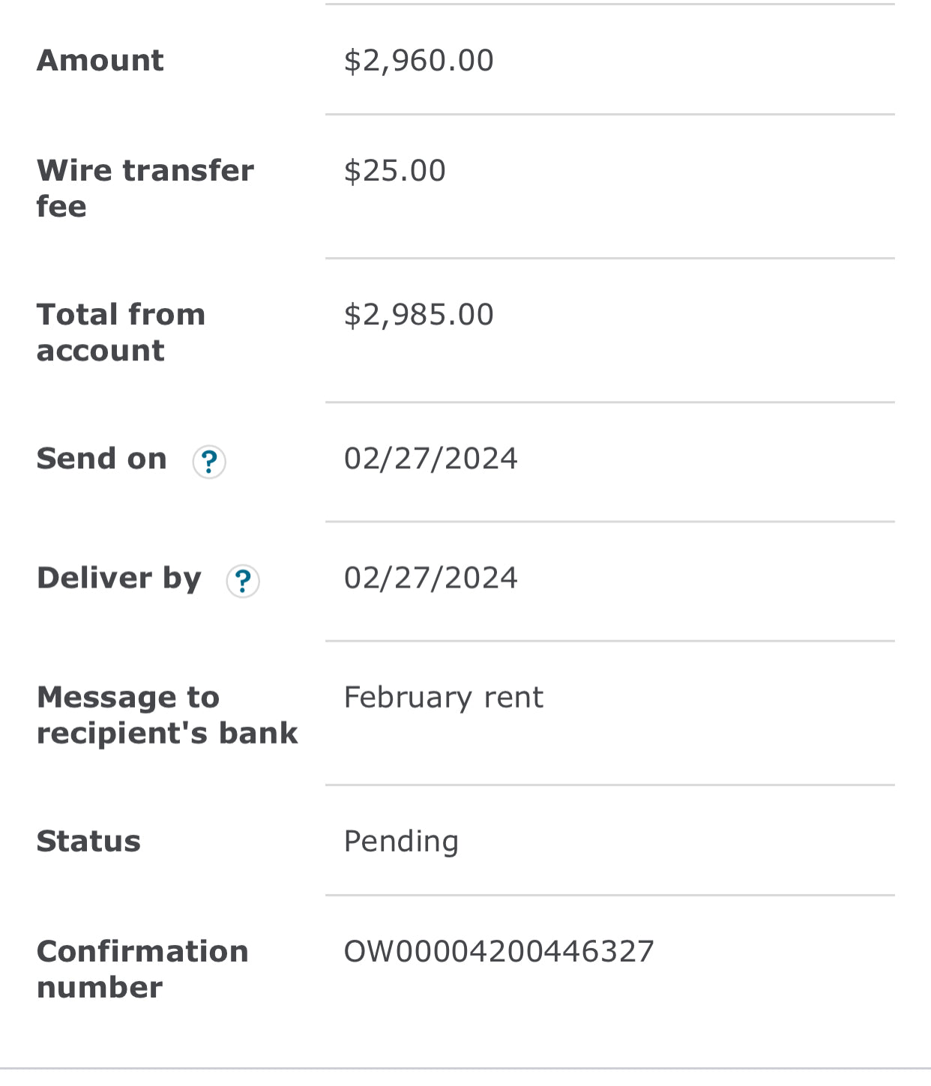Tap the Send on label
Screen dimensions: 931x1086
[x=102, y=459]
